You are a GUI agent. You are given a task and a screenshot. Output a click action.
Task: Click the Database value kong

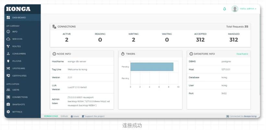tap(224, 77)
